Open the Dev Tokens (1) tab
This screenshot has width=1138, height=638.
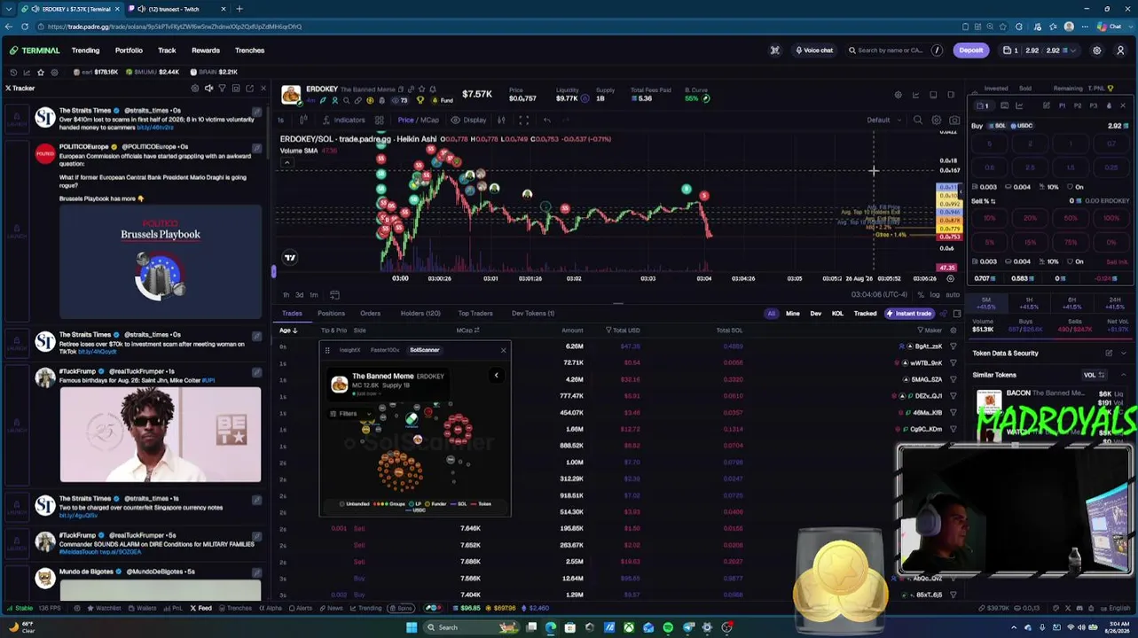click(533, 314)
